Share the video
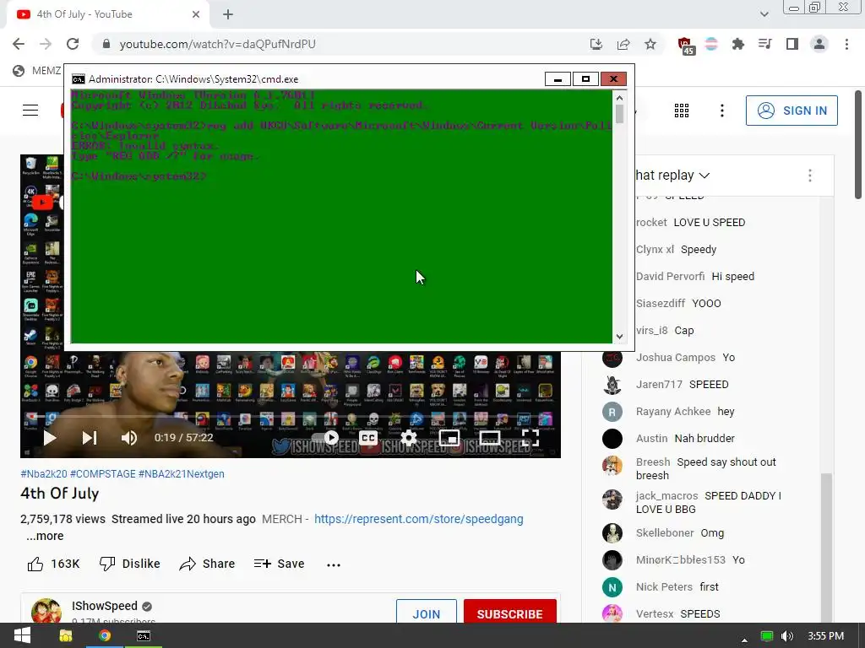865x648 pixels. pyautogui.click(x=208, y=564)
